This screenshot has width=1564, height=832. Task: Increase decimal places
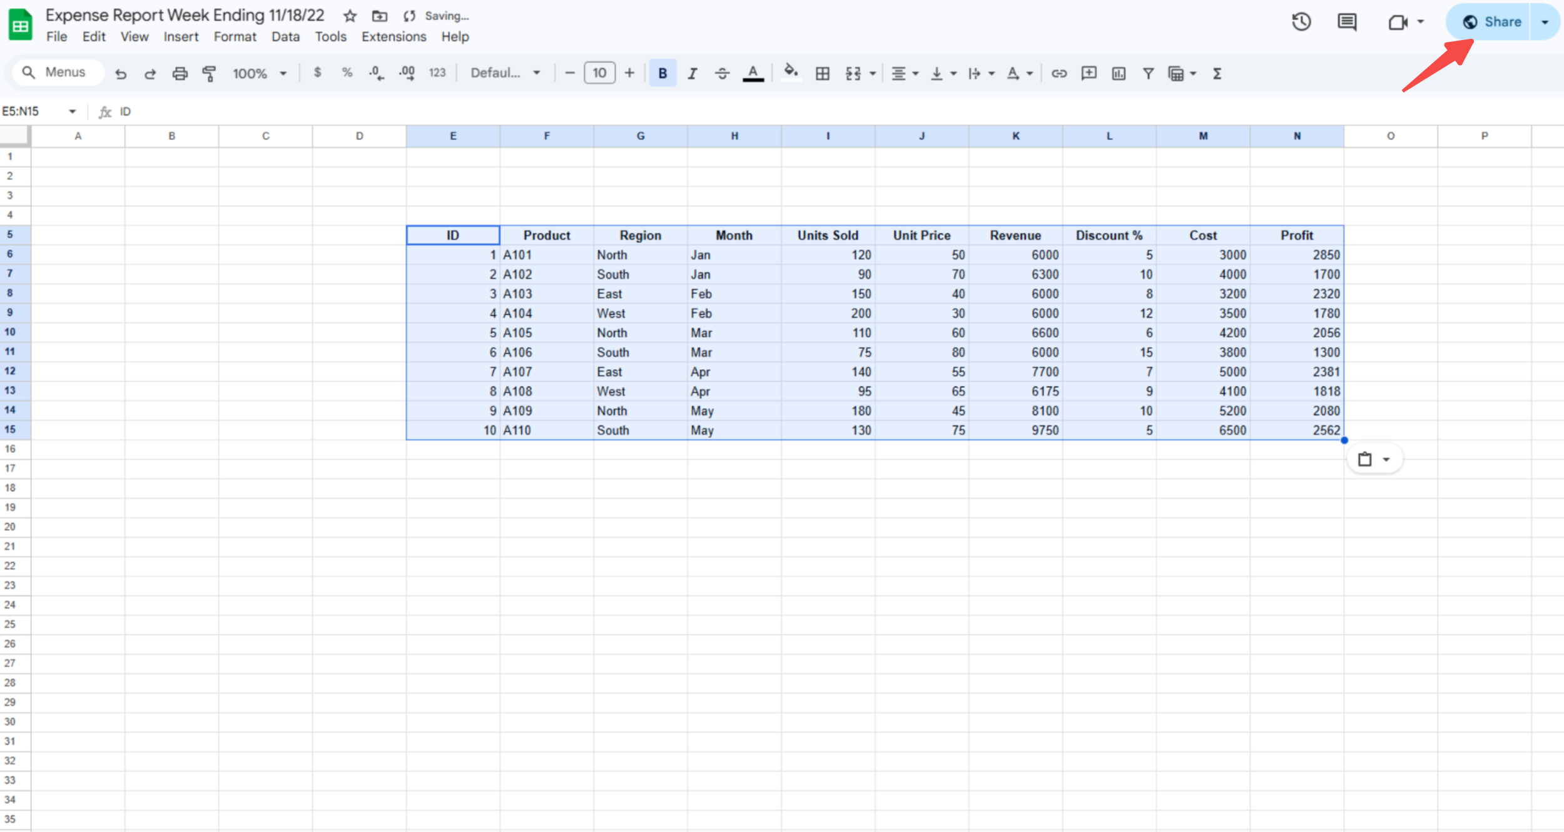(407, 73)
